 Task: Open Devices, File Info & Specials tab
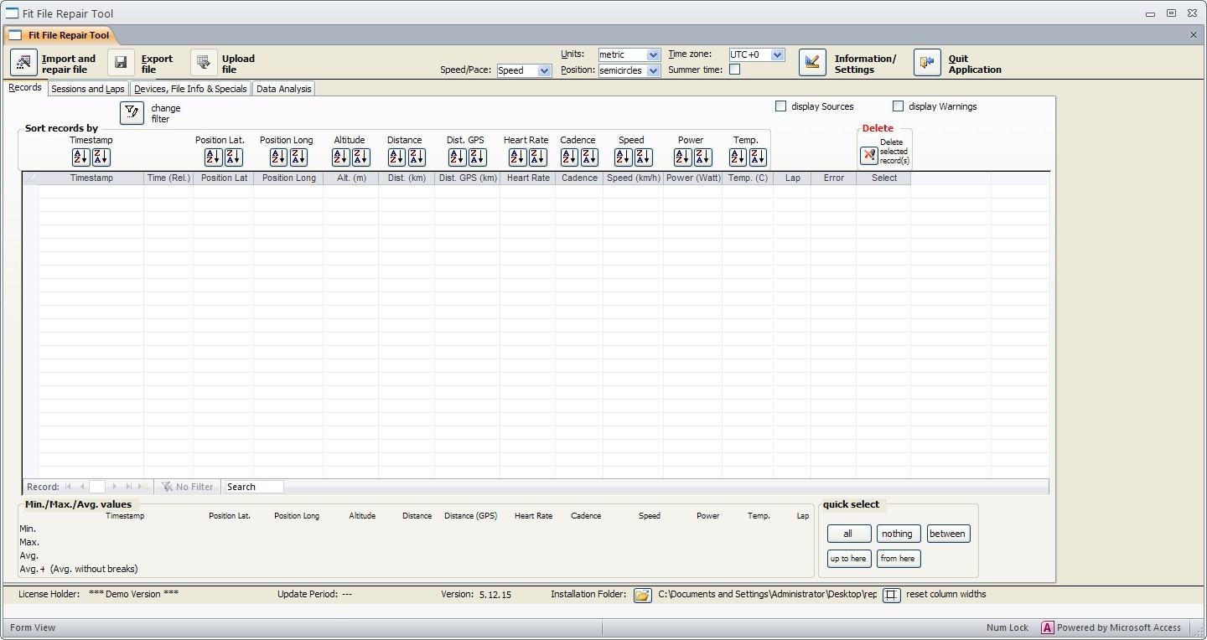pyautogui.click(x=191, y=89)
